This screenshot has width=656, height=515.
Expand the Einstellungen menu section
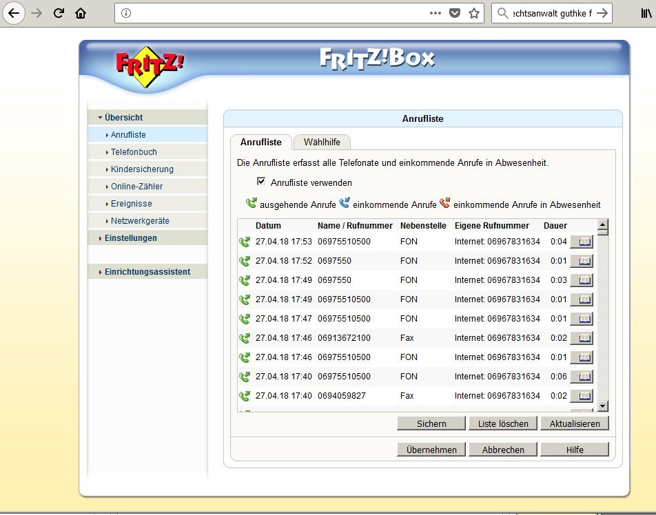[x=147, y=238]
